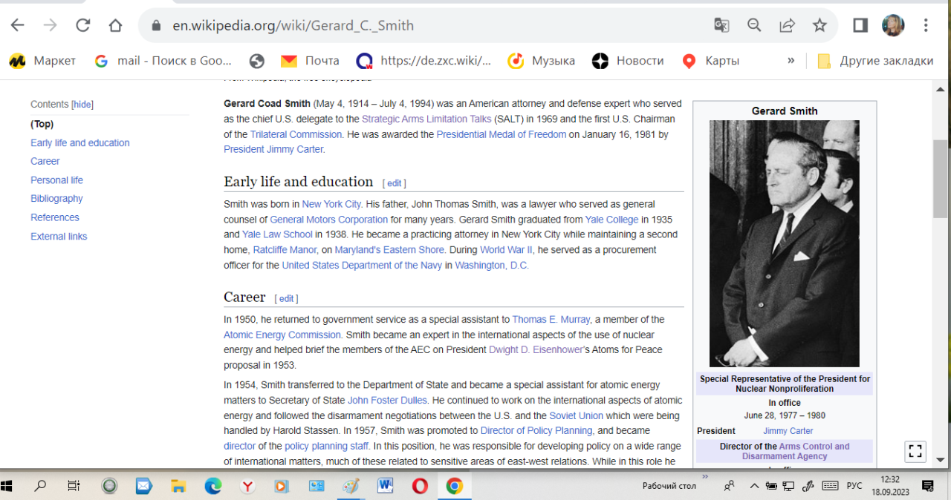The height and width of the screenshot is (500, 951).
Task: Click the page vertical scrollbar thumb
Action: (941, 178)
